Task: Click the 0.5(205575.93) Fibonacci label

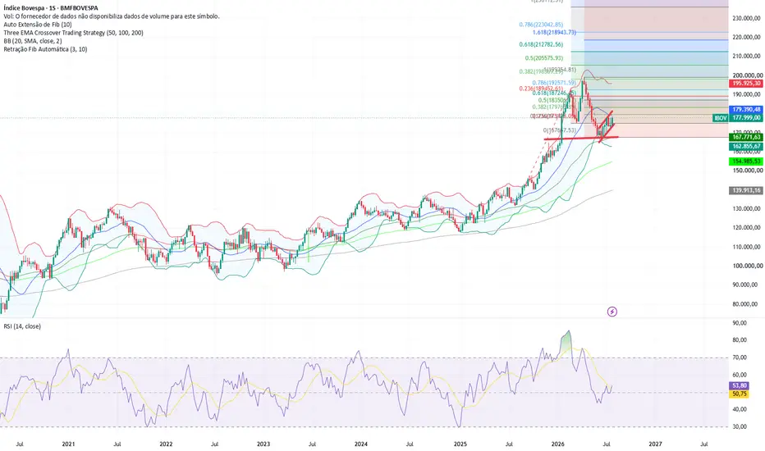Action: pyautogui.click(x=543, y=58)
